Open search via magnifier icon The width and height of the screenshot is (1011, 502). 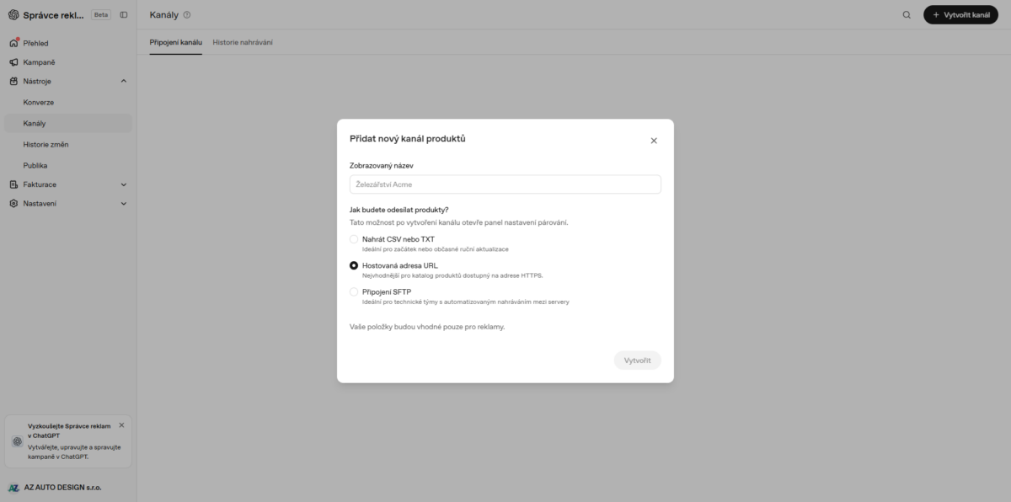pos(907,14)
